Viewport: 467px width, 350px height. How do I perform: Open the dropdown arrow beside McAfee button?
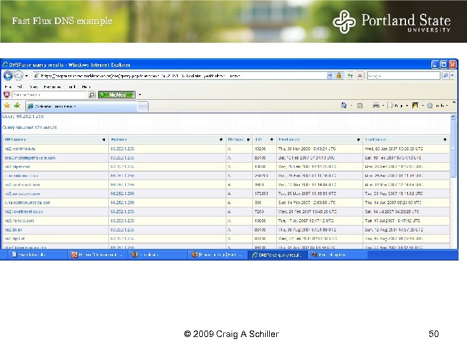coord(139,95)
